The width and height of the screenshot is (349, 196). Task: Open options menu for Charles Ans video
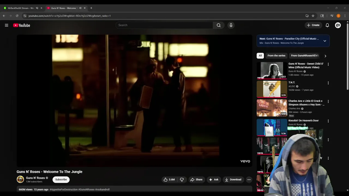coord(328,101)
